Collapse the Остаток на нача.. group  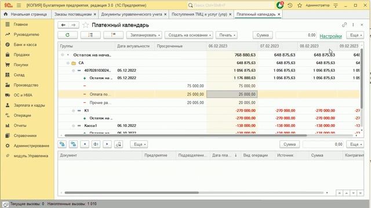coord(63,55)
